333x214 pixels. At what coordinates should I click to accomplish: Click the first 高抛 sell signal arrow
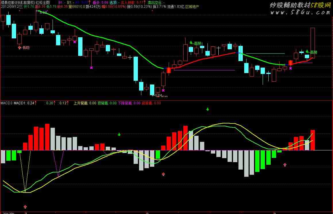point(191,43)
